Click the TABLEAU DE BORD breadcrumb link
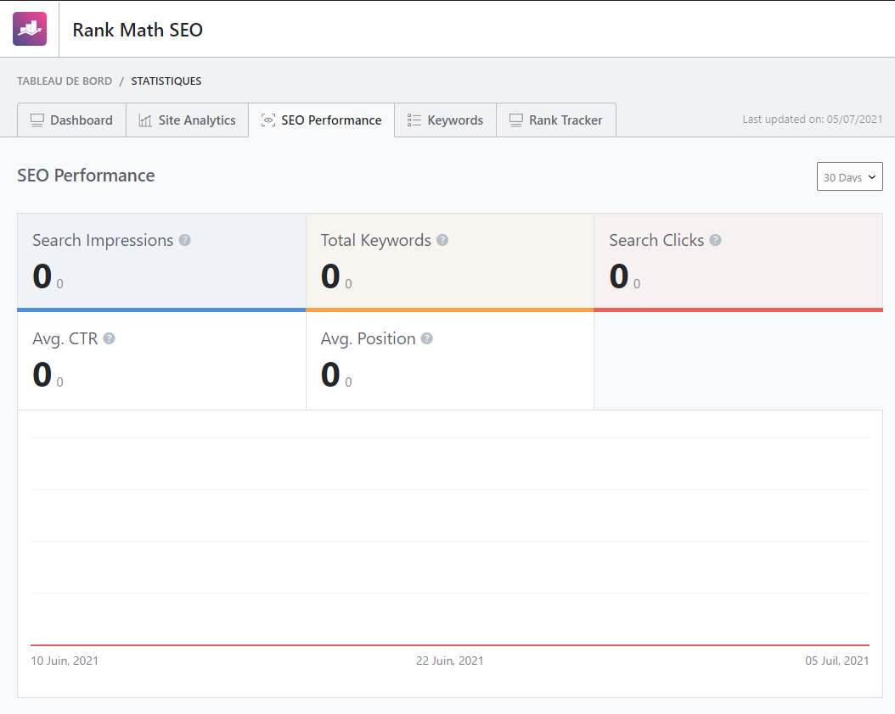The height and width of the screenshot is (714, 895). (65, 81)
